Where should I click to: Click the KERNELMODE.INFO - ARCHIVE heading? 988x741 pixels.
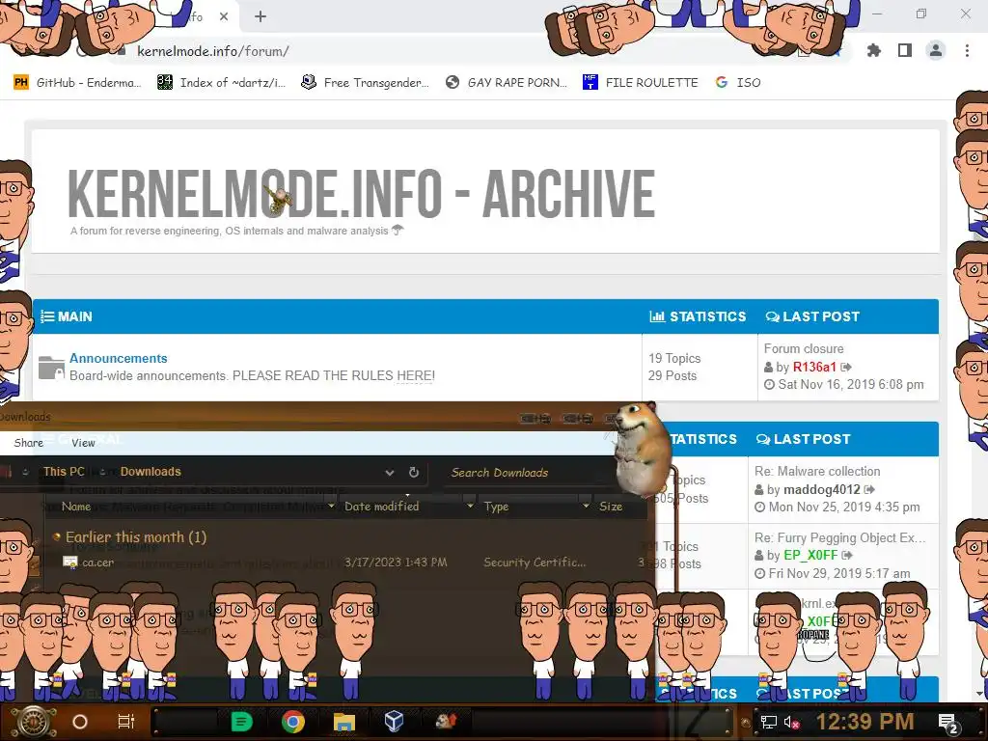point(361,193)
